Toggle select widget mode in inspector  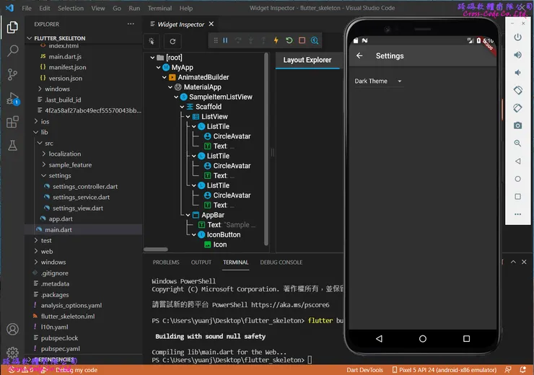[152, 42]
